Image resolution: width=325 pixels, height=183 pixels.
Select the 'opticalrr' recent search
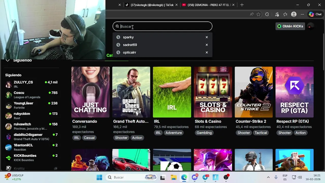point(162,52)
